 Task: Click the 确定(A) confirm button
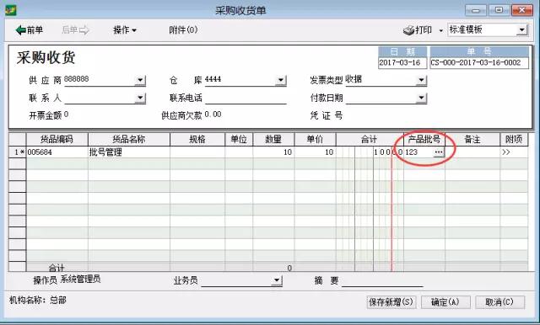445,302
